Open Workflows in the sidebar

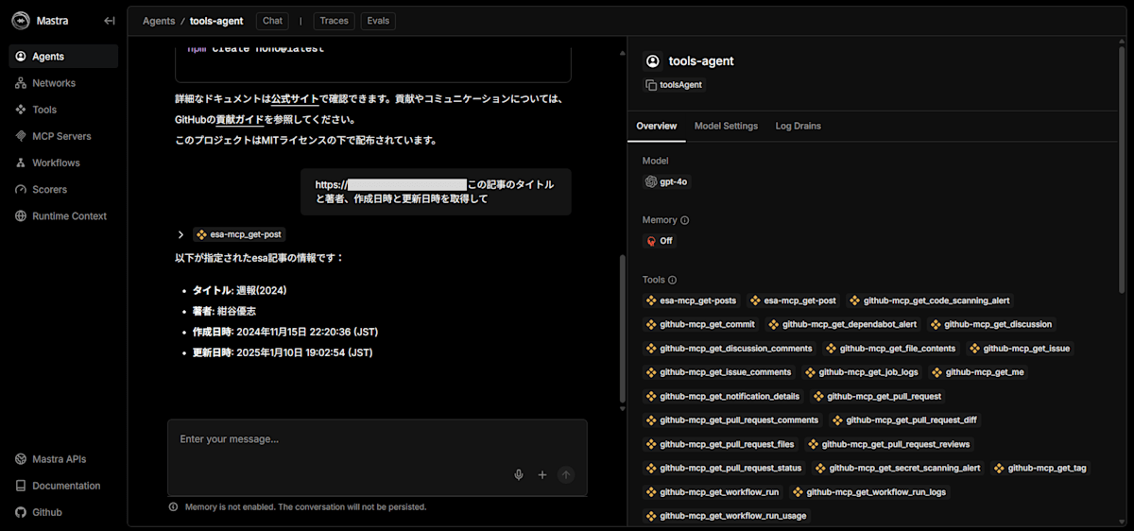click(x=63, y=163)
